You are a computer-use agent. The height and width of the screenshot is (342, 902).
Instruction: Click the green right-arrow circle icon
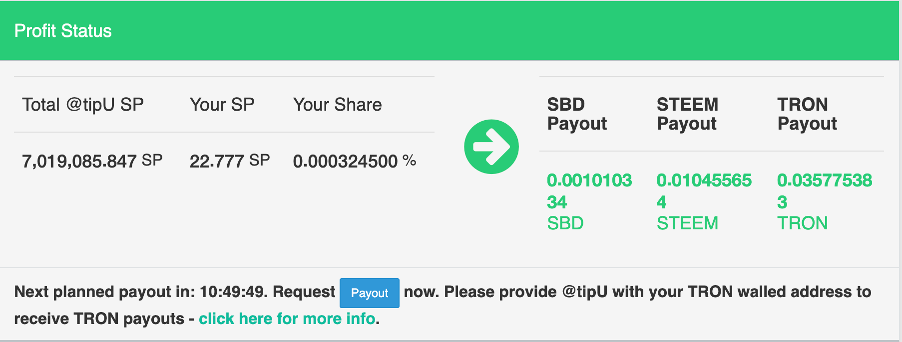coord(491,147)
